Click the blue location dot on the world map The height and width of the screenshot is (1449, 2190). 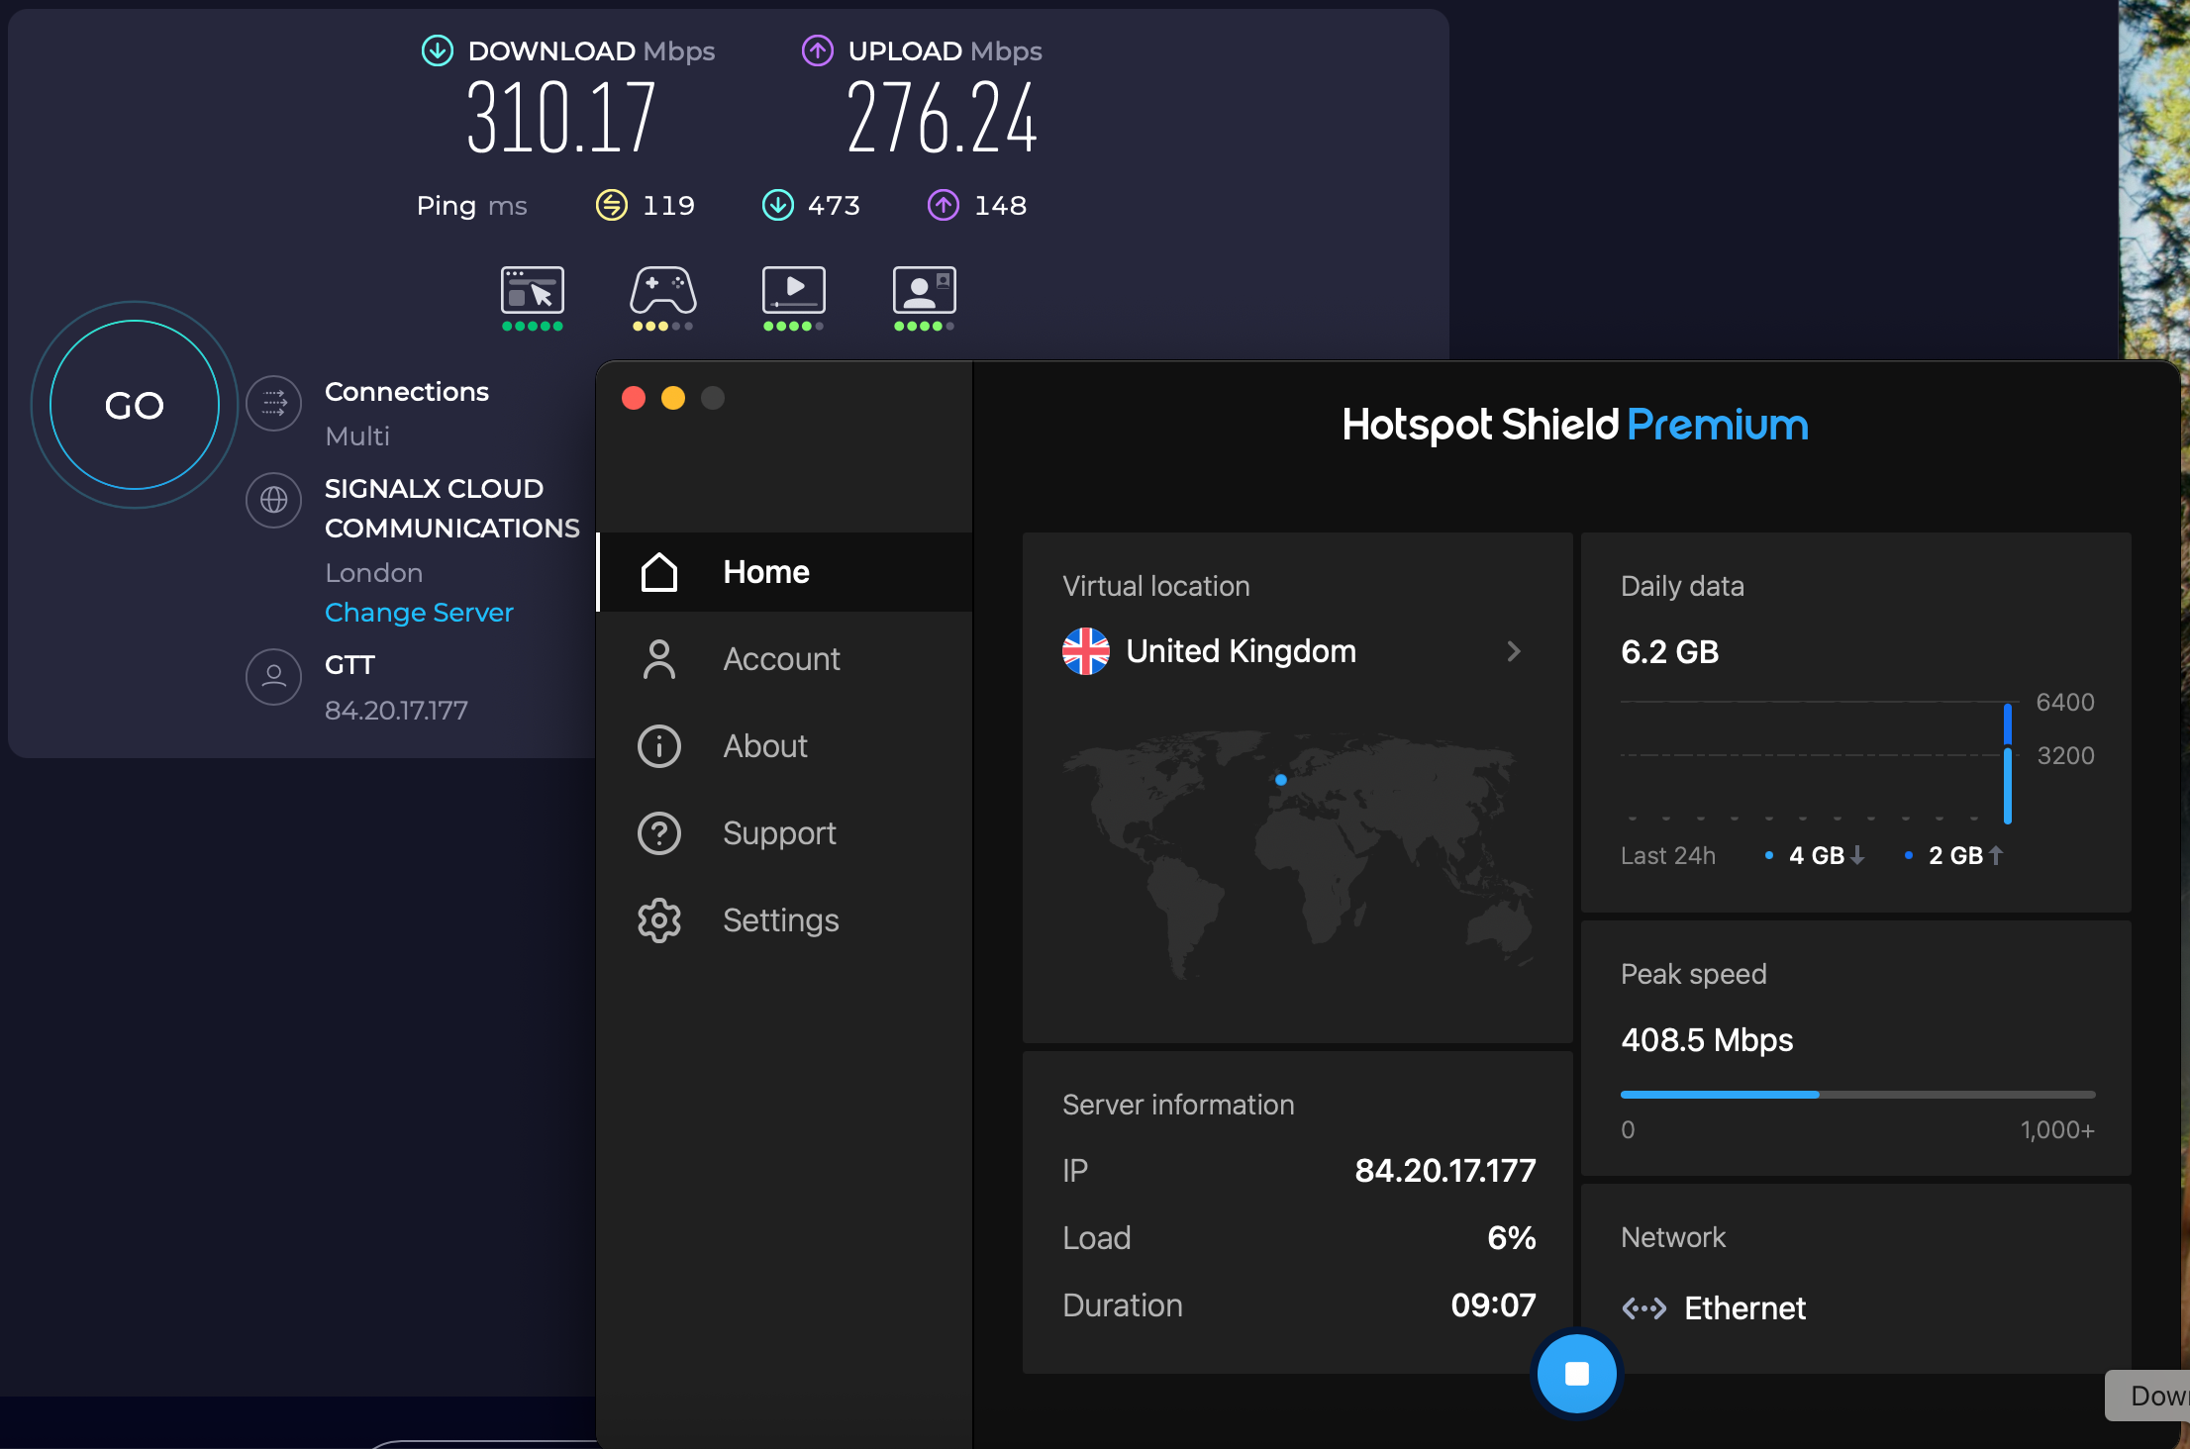click(x=1281, y=780)
